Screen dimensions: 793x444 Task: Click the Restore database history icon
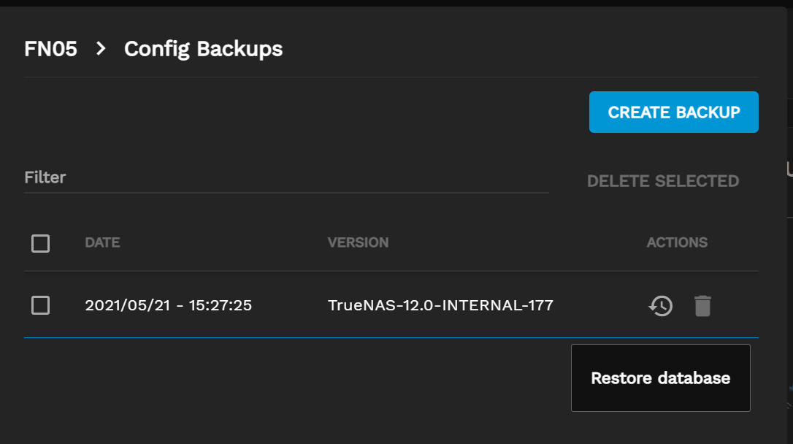tap(661, 305)
